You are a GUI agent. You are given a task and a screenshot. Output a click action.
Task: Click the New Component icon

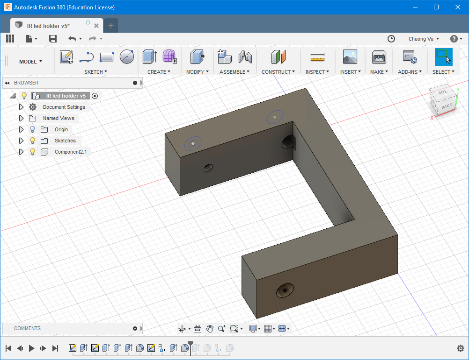[x=225, y=56]
